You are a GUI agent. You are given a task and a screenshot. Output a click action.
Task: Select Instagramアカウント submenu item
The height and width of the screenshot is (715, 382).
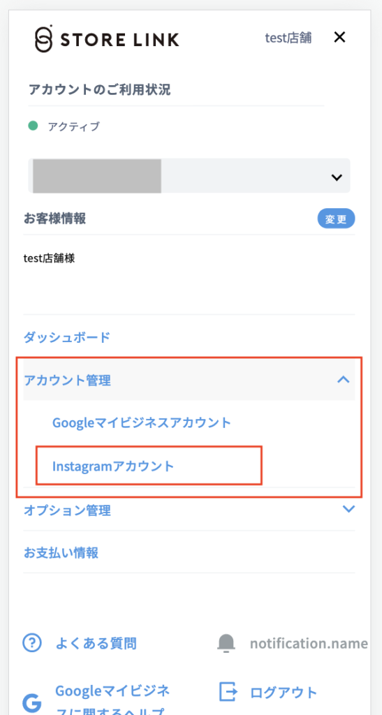[114, 466]
